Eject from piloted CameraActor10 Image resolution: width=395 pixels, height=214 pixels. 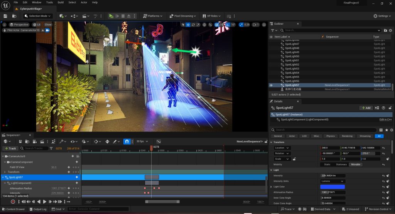tap(43, 30)
